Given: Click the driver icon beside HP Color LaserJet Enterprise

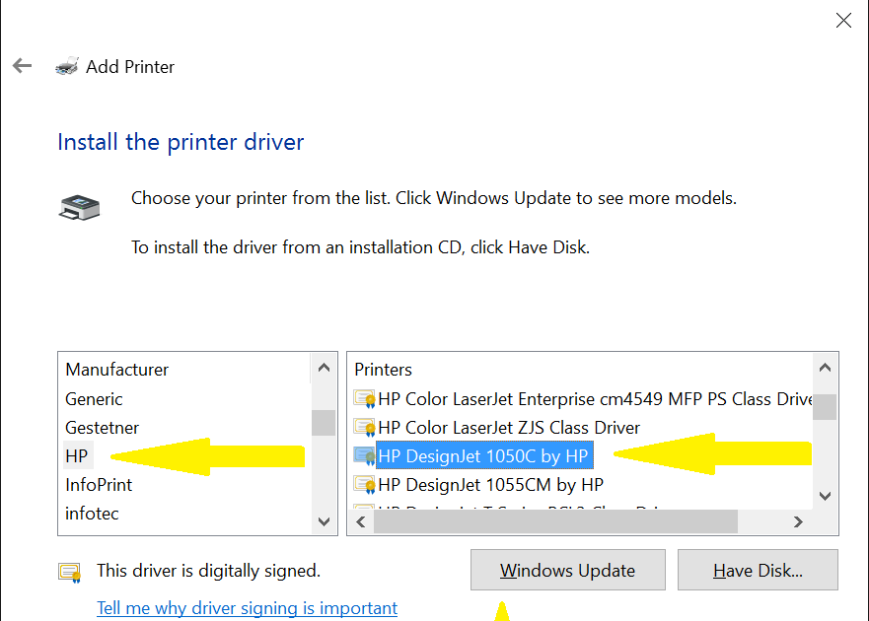Looking at the screenshot, I should 364,399.
